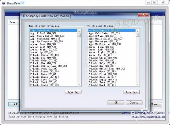Select Arrow: Up (E0_48) in From list
The height and width of the screenshot is (125, 170).
coord(54,52)
